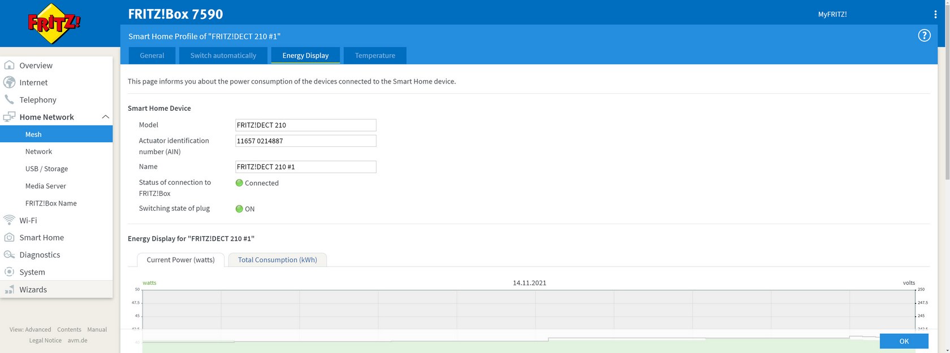Click the View: Advanced link

[30, 329]
